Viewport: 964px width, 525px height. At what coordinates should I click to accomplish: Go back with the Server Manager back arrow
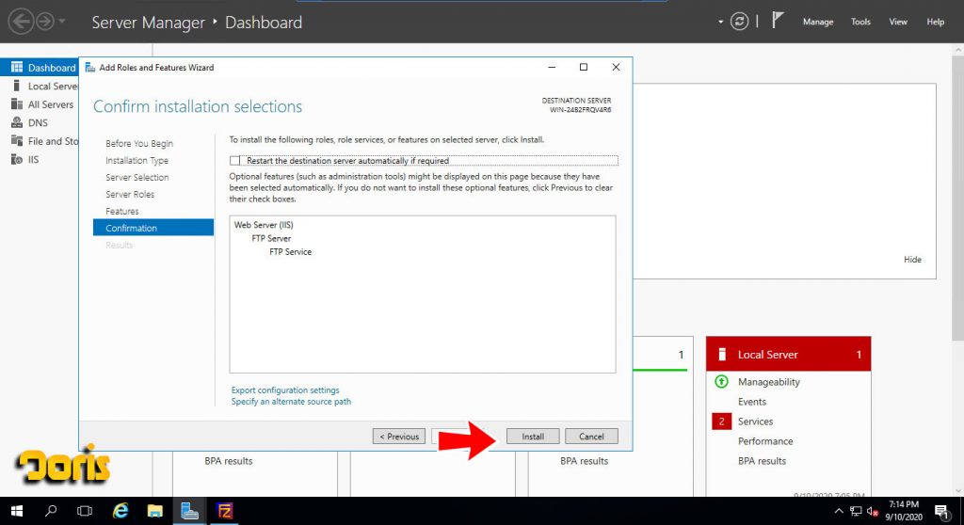[21, 22]
